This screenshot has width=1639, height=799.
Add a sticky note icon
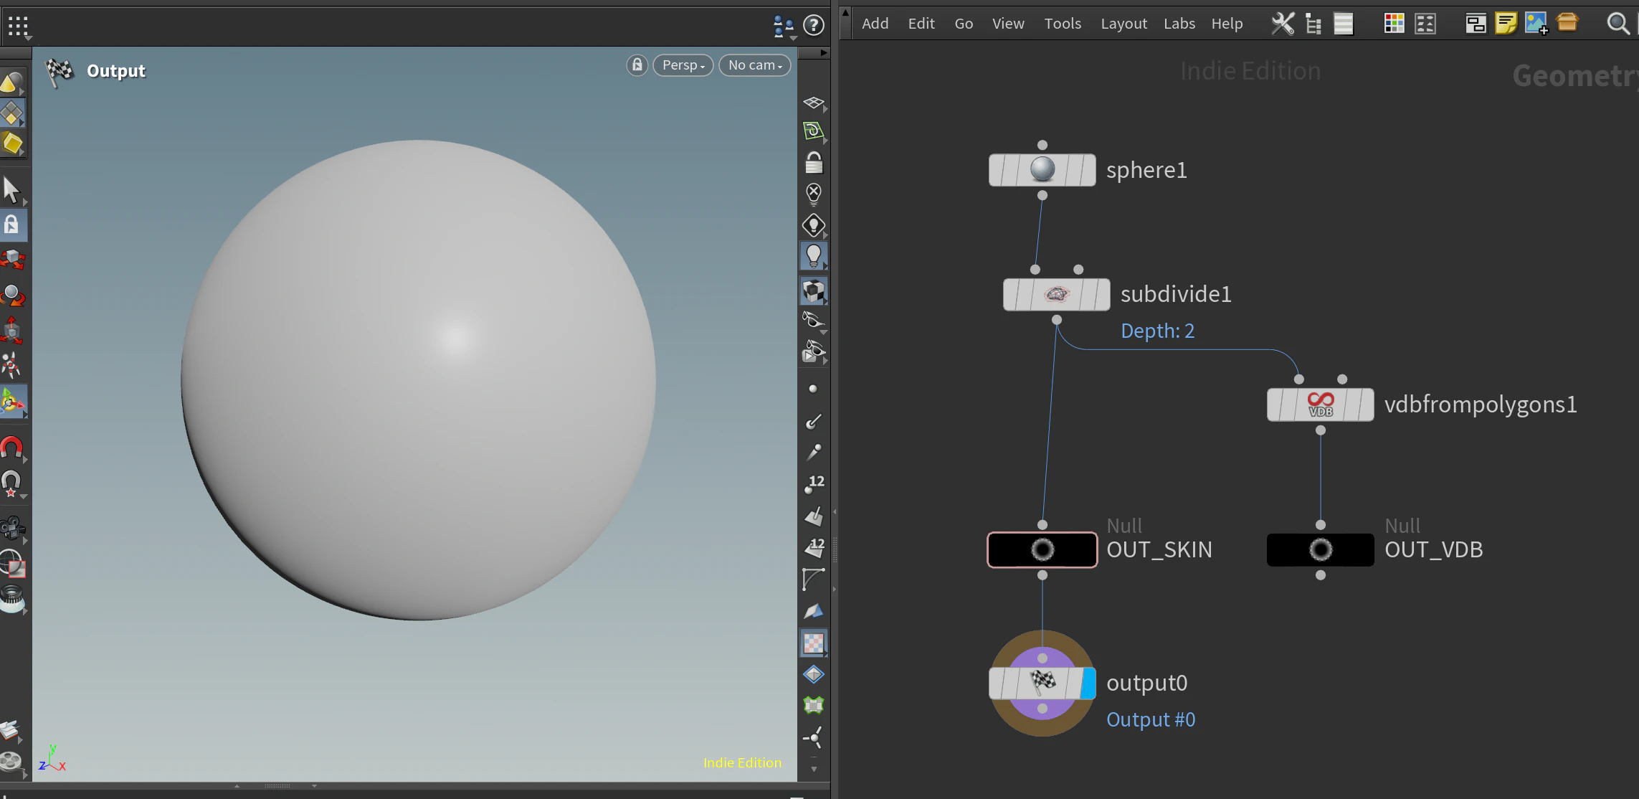[1506, 24]
